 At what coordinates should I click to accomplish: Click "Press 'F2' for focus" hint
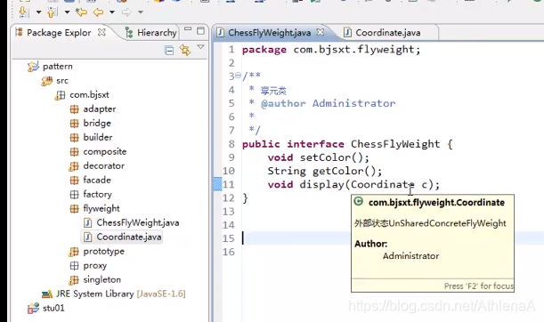[479, 286]
